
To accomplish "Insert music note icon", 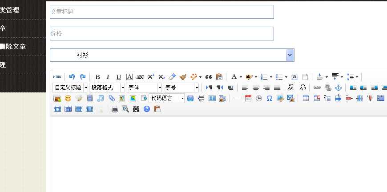I will point(101,98).
